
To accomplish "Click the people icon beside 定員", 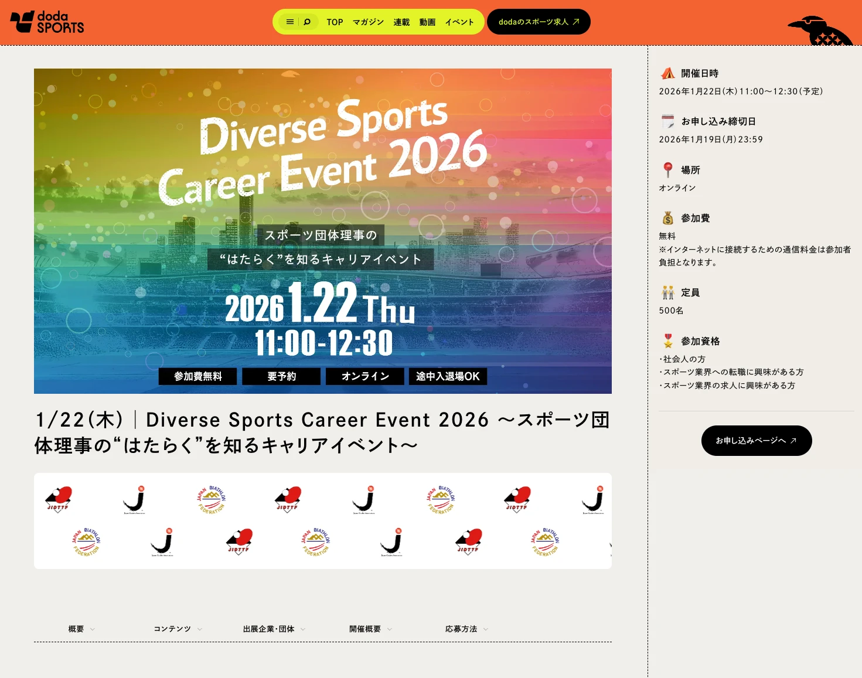I will coord(667,292).
